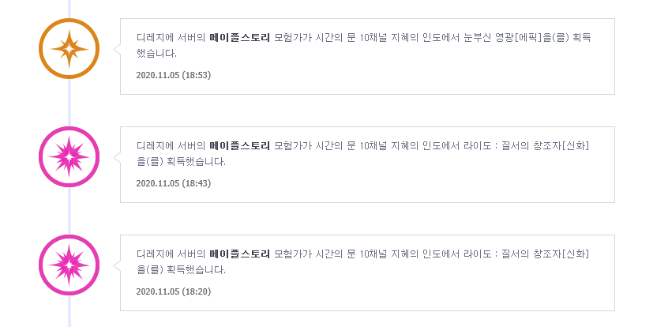Click the timestamp 2020.11.05 (18:53)
653x327 pixels.
coord(174,75)
